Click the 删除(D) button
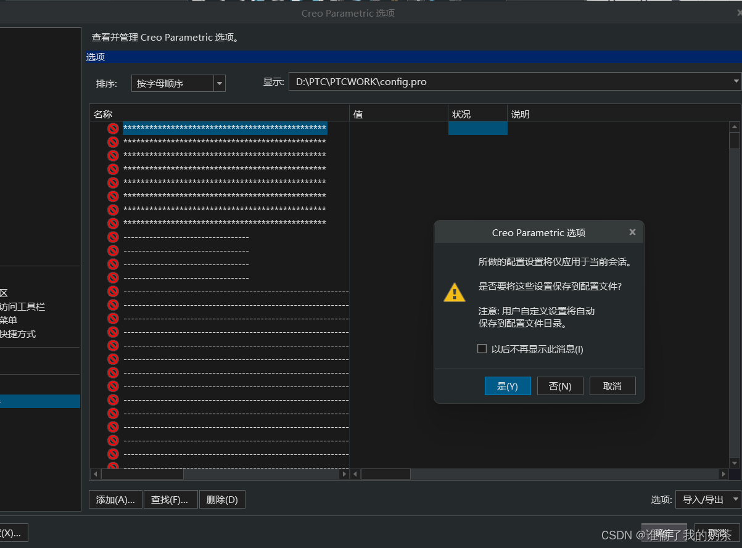Image resolution: width=742 pixels, height=548 pixels. pos(222,499)
